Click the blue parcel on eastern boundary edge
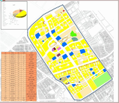This screenshot has height=103, width=119. (x=105, y=70)
